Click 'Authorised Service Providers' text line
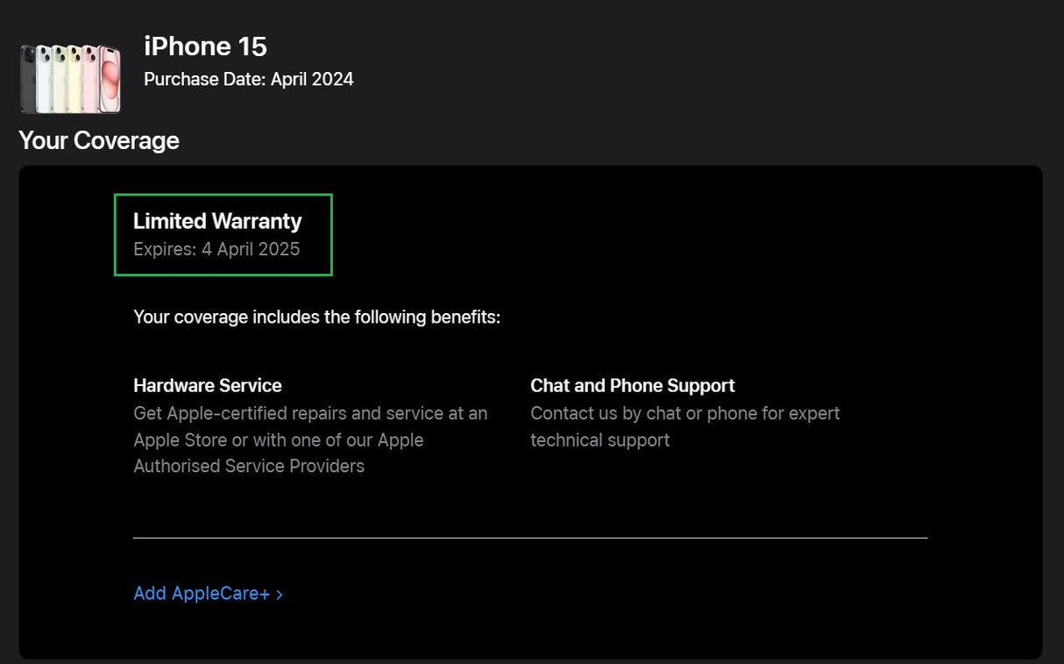The height and width of the screenshot is (664, 1064). coord(249,467)
